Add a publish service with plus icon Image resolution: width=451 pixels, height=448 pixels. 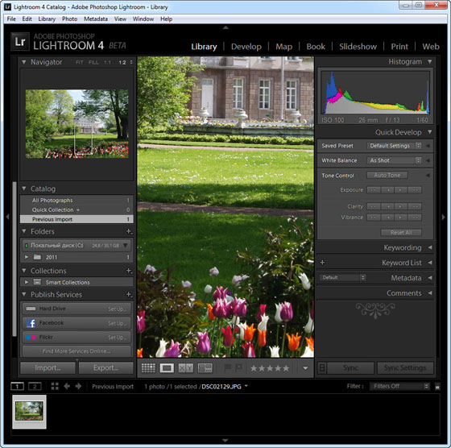coord(129,294)
